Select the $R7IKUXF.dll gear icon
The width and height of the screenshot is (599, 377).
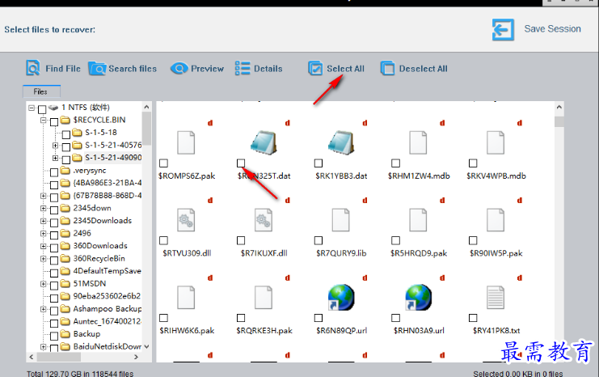(x=264, y=220)
